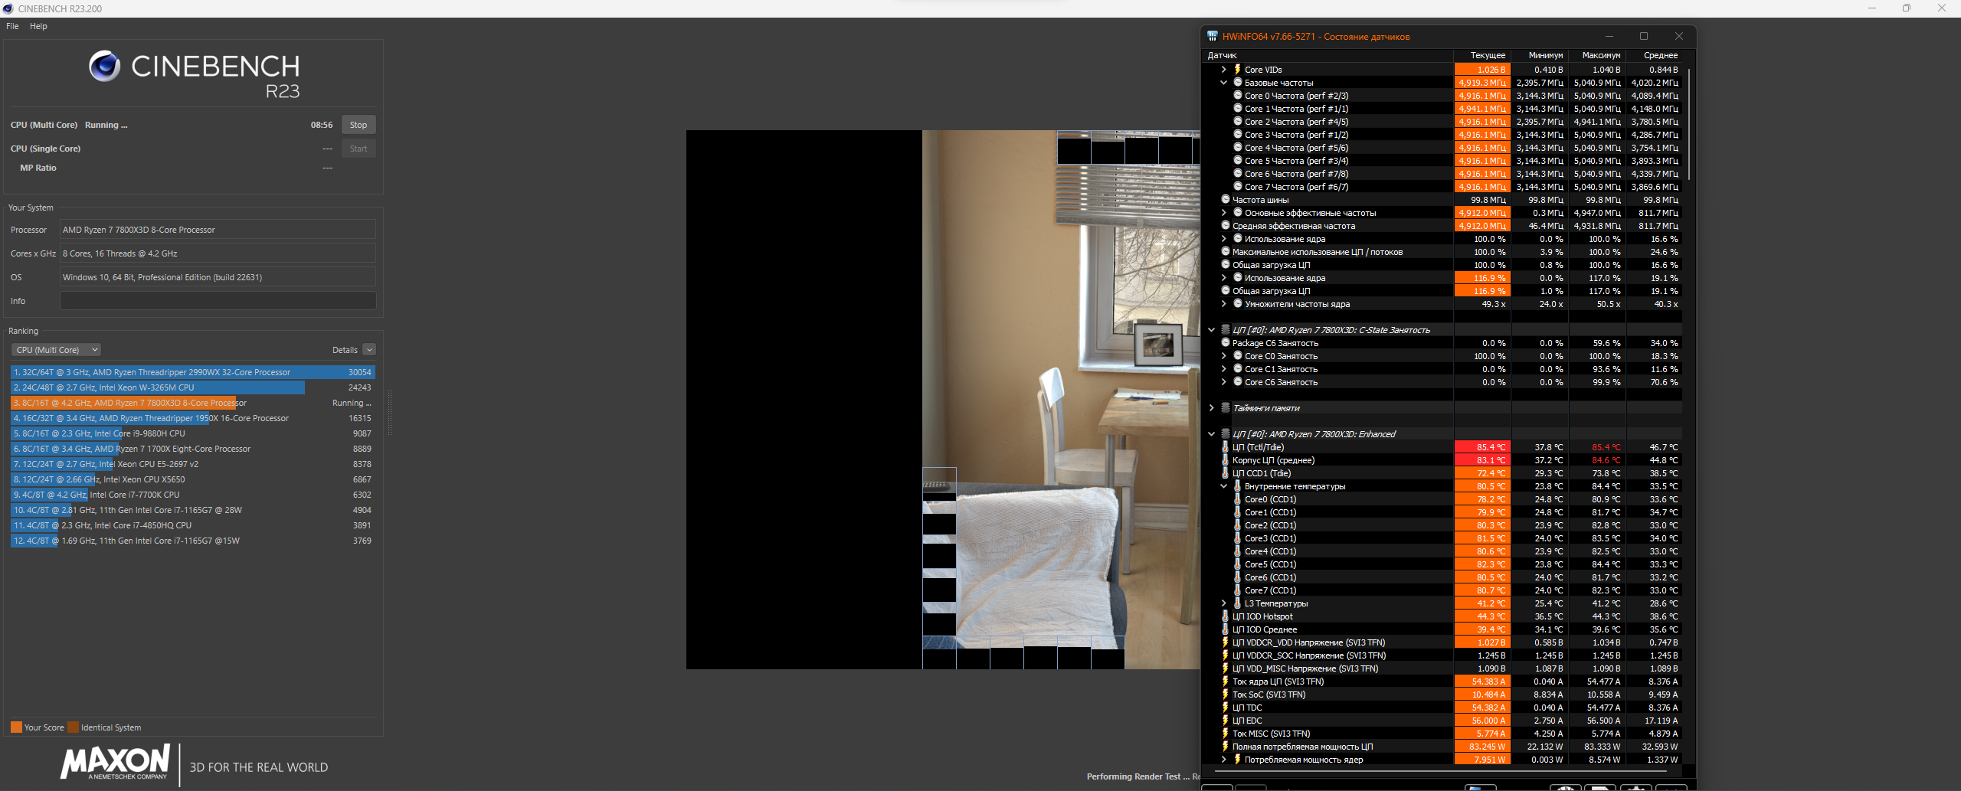
Task: Select the Ryzen 7 7800X3D ranking row
Action: tap(192, 403)
